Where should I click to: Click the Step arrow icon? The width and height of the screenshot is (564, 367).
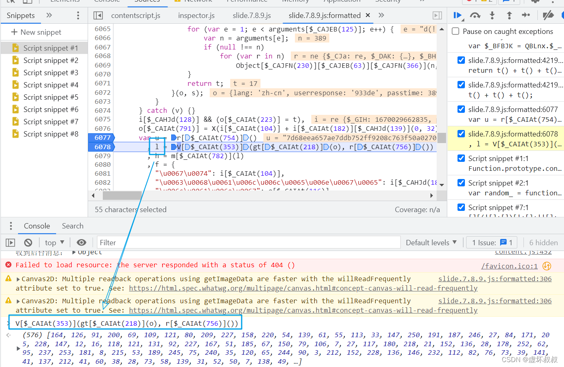pyautogui.click(x=526, y=16)
